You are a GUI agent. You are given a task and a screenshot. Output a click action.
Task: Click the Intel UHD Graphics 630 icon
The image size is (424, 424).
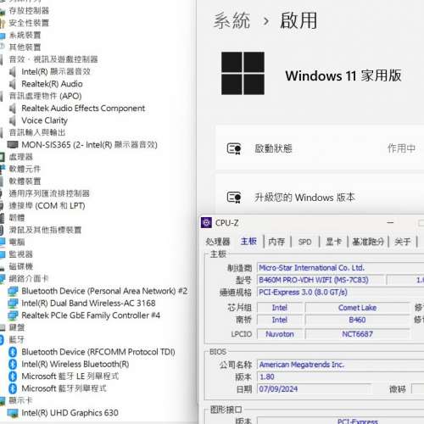(x=13, y=413)
